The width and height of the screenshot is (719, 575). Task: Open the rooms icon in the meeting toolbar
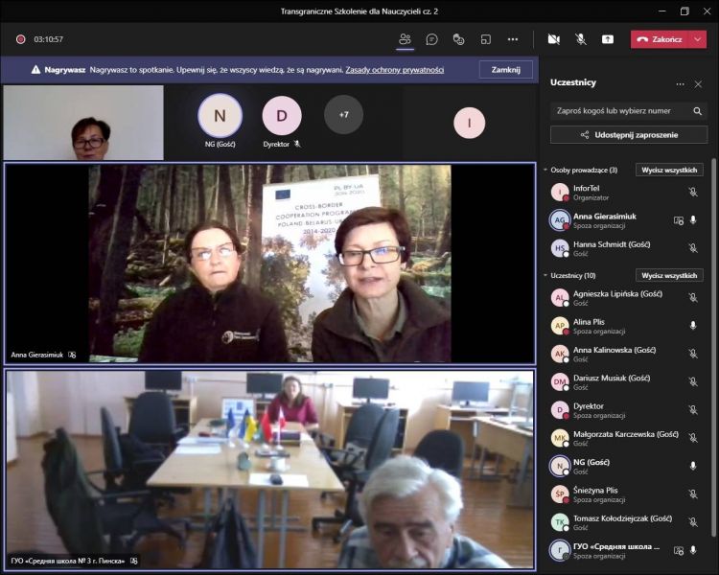point(486,39)
